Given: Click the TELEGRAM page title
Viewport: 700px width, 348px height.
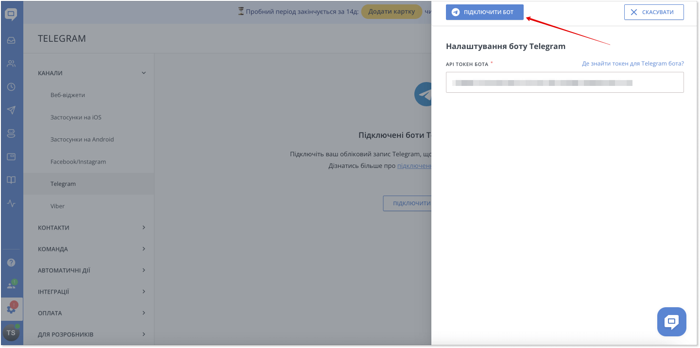Looking at the screenshot, I should click(62, 39).
